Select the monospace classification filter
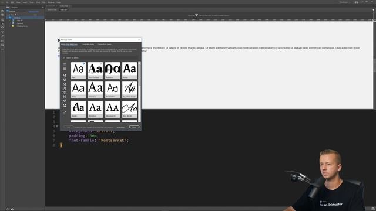 [64, 97]
